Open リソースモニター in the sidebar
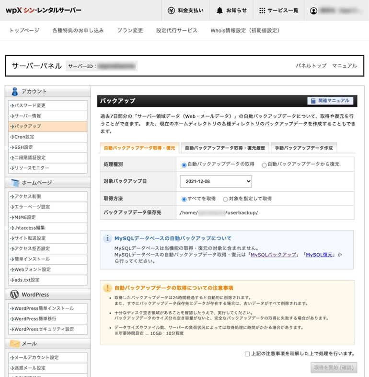Screen dimensions: 369x377 pos(47,168)
